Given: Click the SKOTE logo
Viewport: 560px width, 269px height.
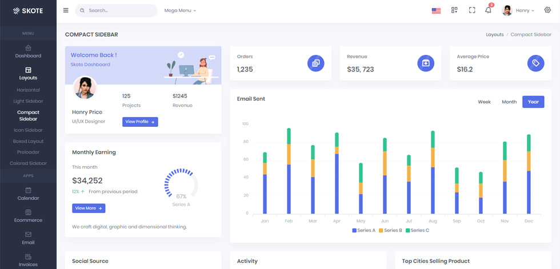Looking at the screenshot, I should (x=28, y=11).
